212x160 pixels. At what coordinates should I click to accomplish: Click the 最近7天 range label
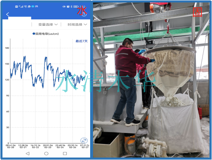[x=82, y=41]
